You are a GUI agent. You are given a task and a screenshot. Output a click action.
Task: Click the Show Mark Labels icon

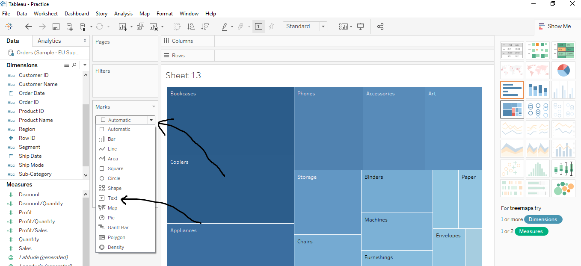[x=259, y=26]
